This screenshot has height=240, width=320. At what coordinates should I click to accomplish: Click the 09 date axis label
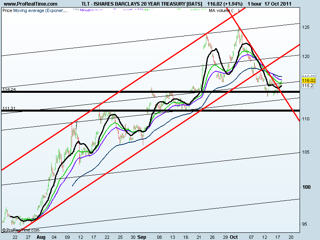pos(67,237)
